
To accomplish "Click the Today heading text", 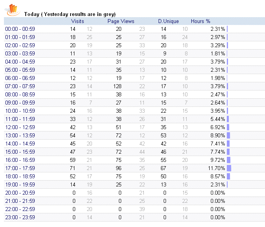I will (69, 14).
